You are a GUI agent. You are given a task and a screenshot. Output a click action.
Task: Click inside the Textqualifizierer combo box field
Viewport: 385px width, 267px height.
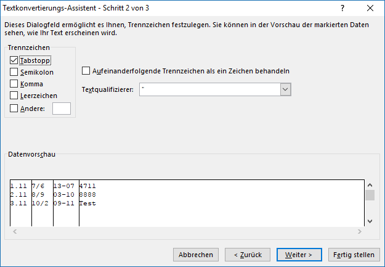point(210,89)
